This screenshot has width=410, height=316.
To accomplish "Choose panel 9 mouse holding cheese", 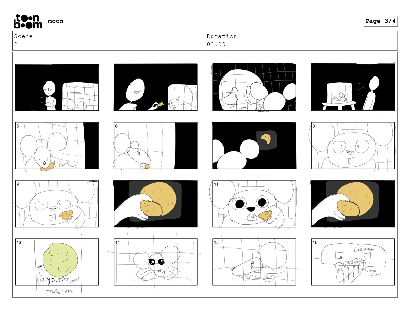I will coord(57,204).
